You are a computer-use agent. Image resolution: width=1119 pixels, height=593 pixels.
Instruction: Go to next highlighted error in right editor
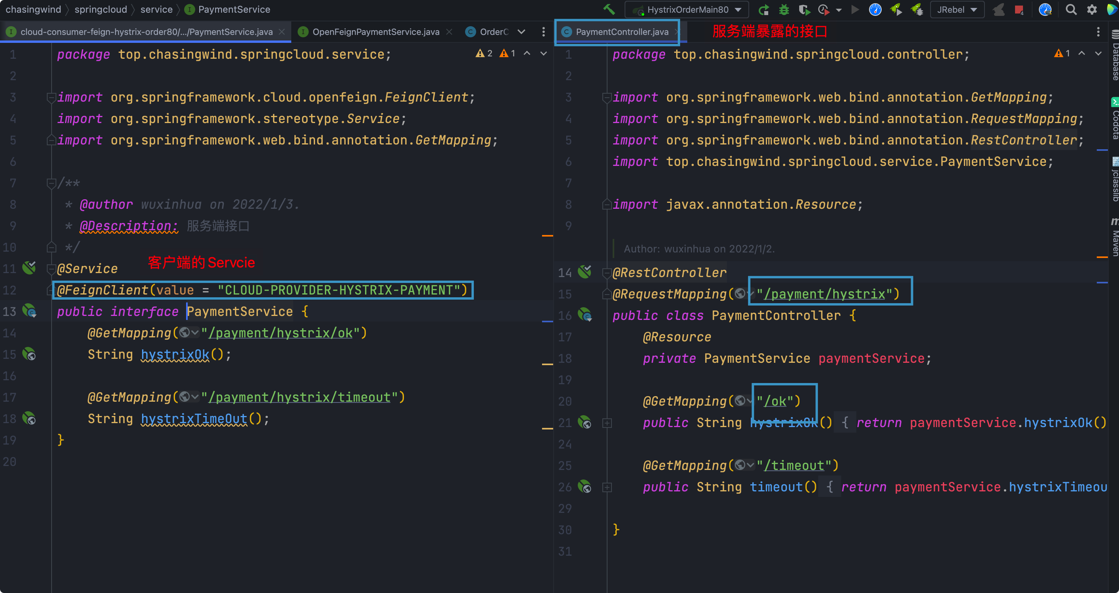pos(1098,53)
